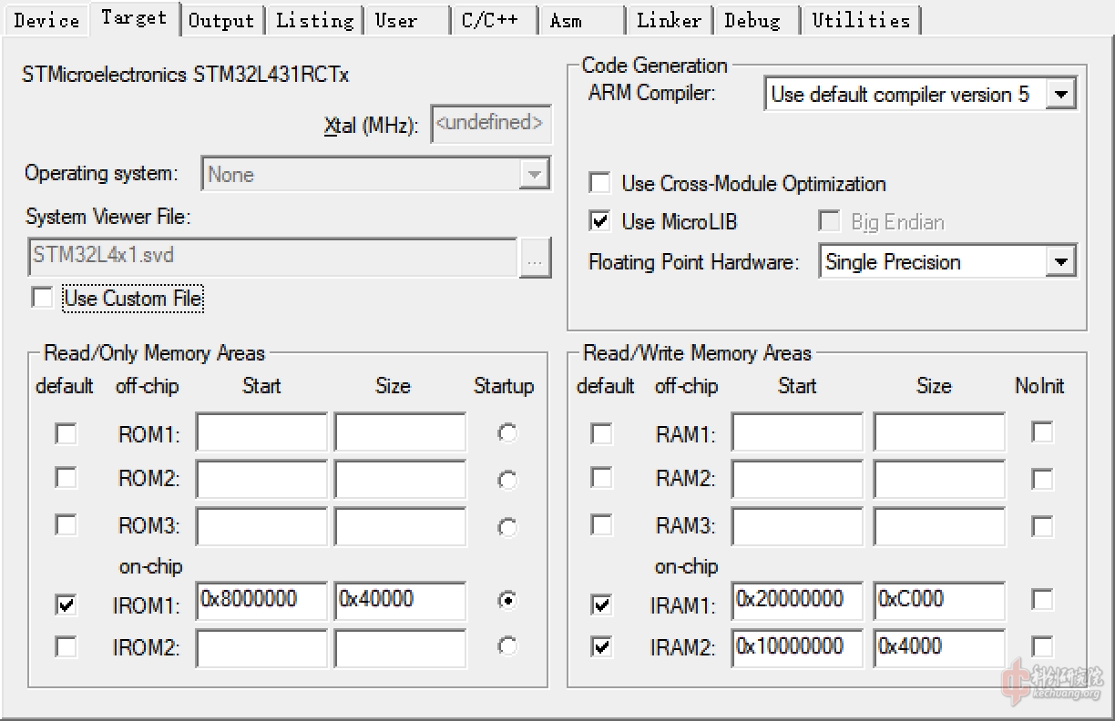Enable NoInit for IRAM1
The image size is (1115, 721).
point(1042,599)
